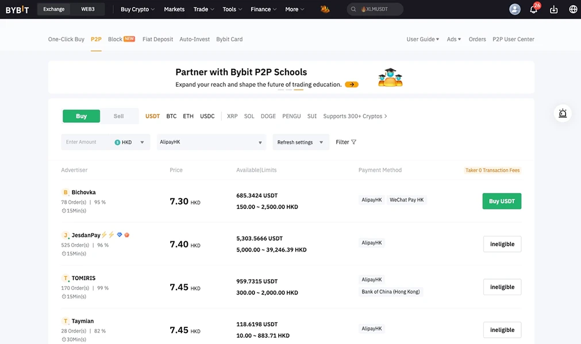Screen dimensions: 581x344
Task: Click the Taker 0 Transaction Fees label
Action: click(x=492, y=171)
